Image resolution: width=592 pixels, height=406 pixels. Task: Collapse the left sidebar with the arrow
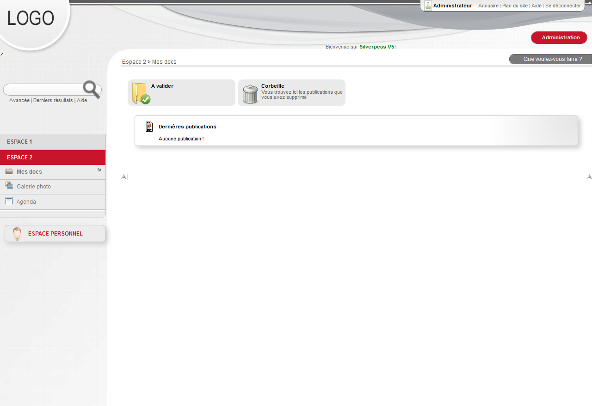tap(2, 55)
